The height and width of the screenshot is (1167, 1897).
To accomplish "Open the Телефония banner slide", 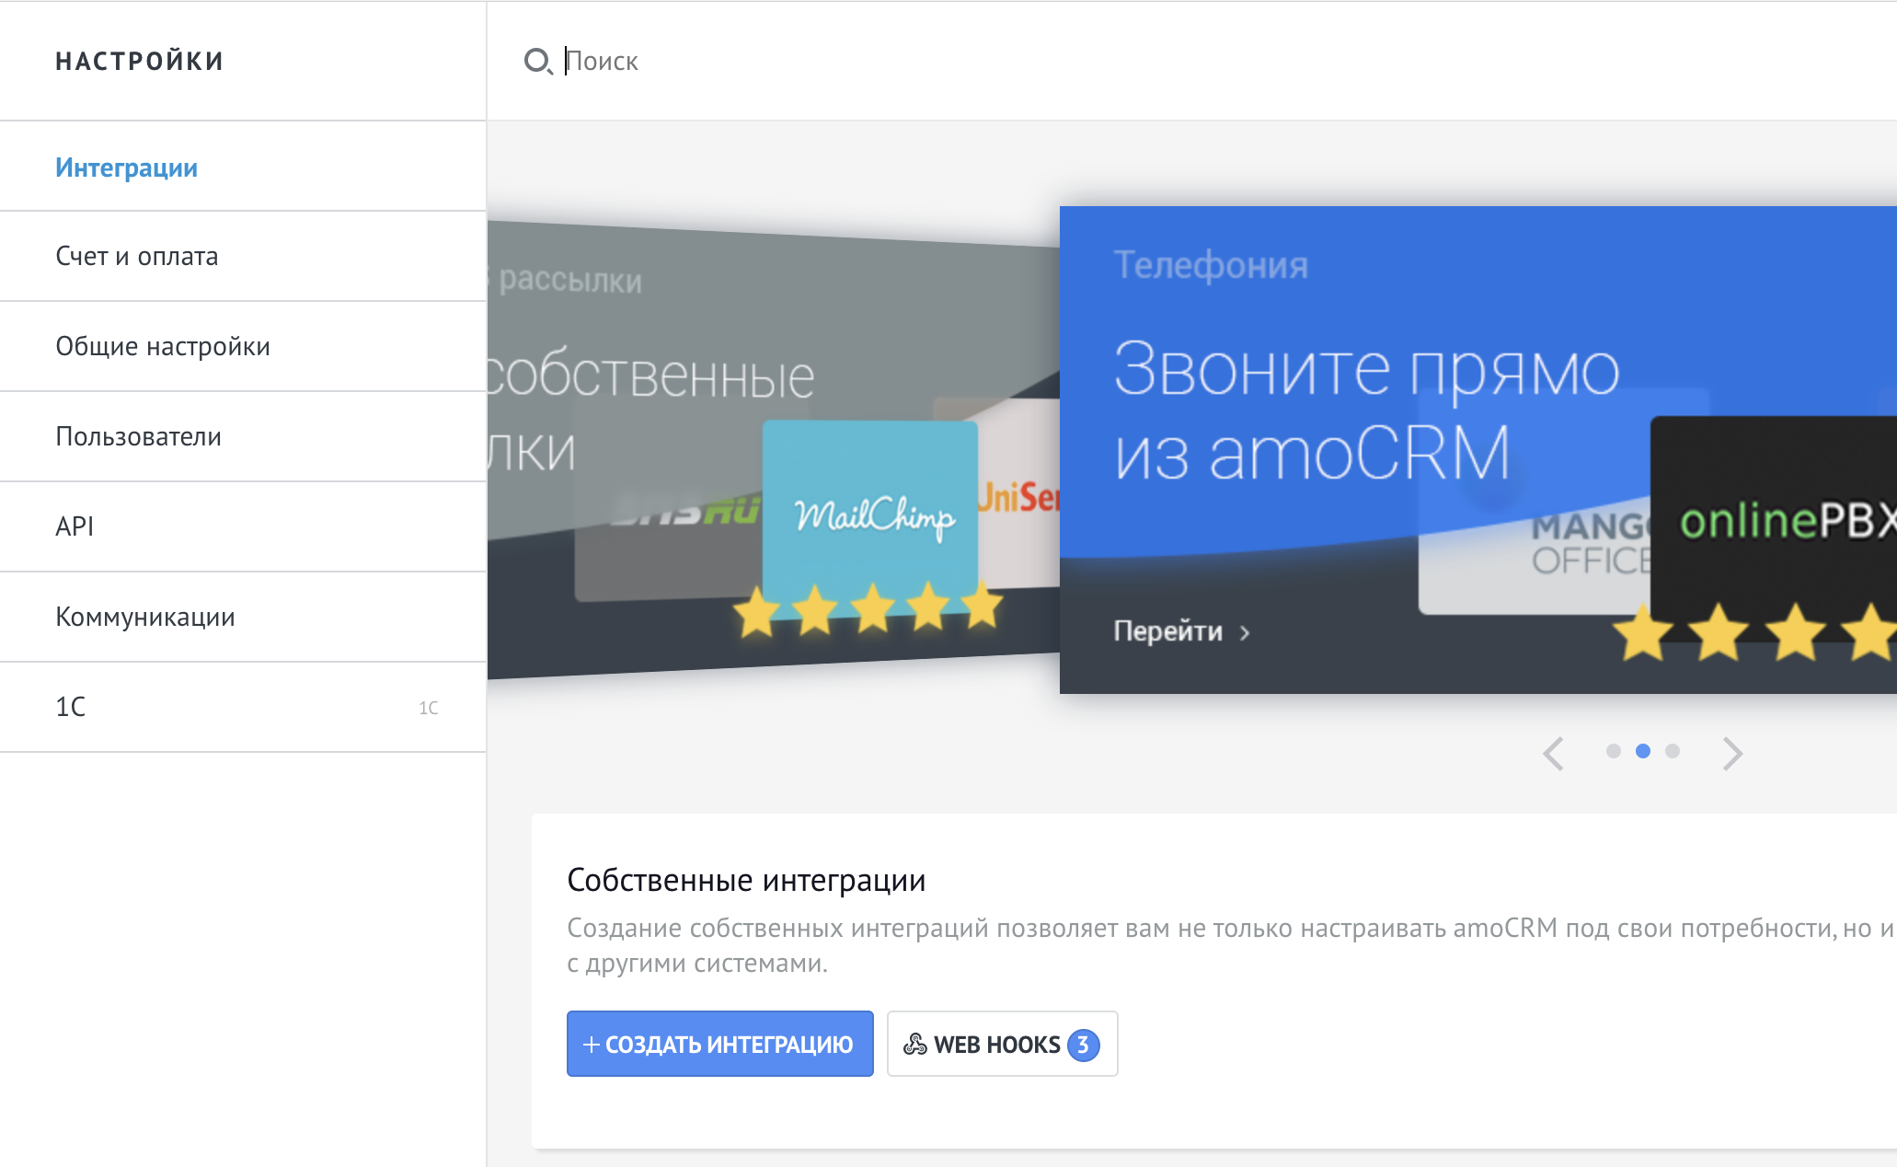I will [1478, 450].
